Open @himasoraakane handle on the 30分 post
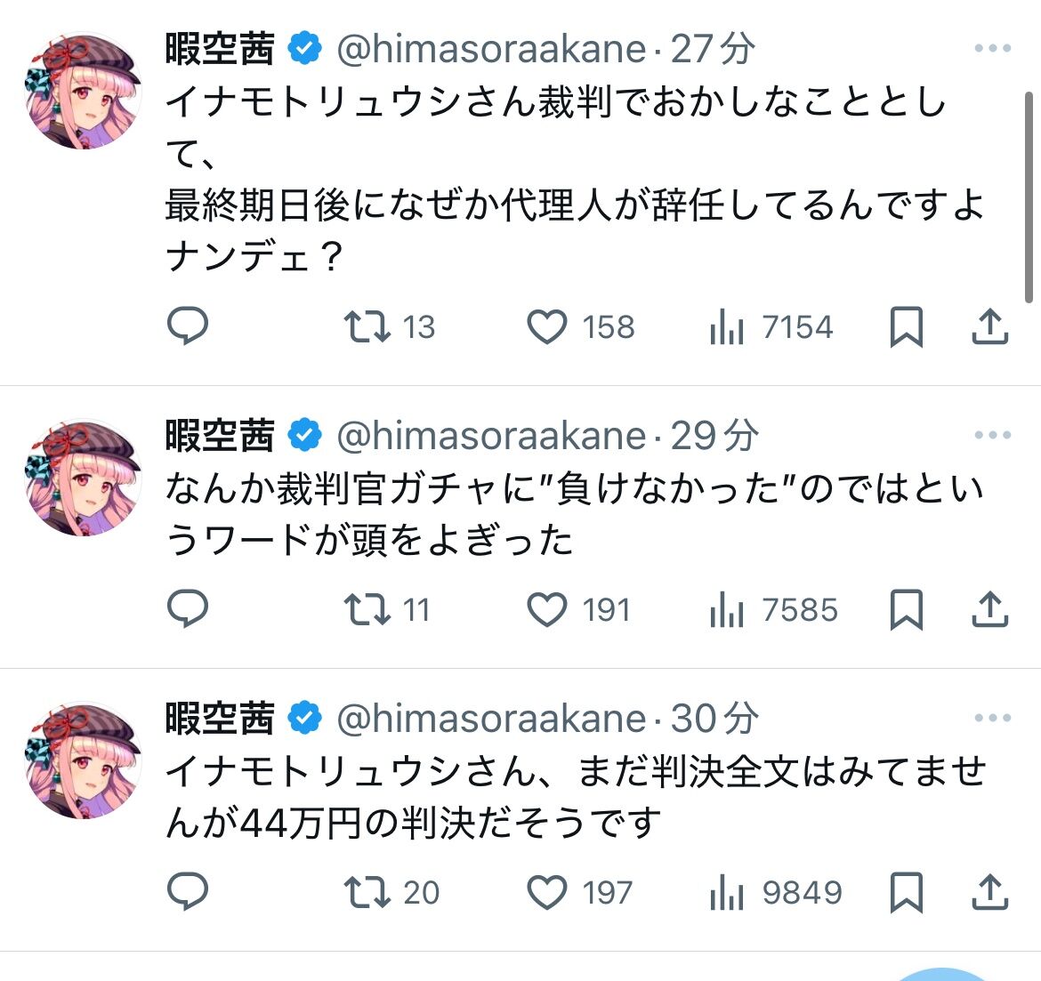The height and width of the screenshot is (981, 1041). [x=491, y=719]
